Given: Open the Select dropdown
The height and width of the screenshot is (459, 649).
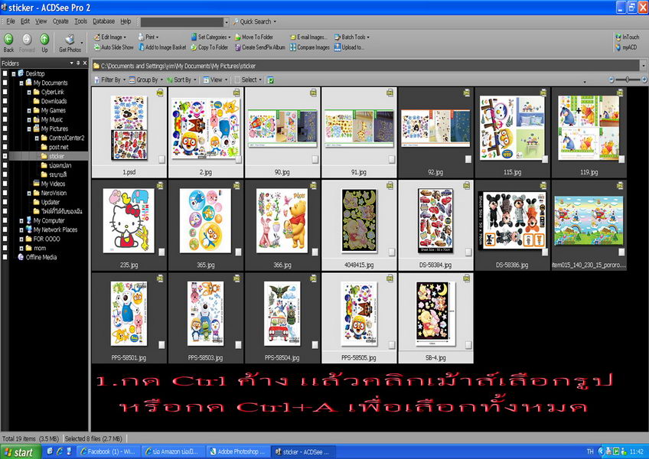Looking at the screenshot, I should click(x=248, y=80).
